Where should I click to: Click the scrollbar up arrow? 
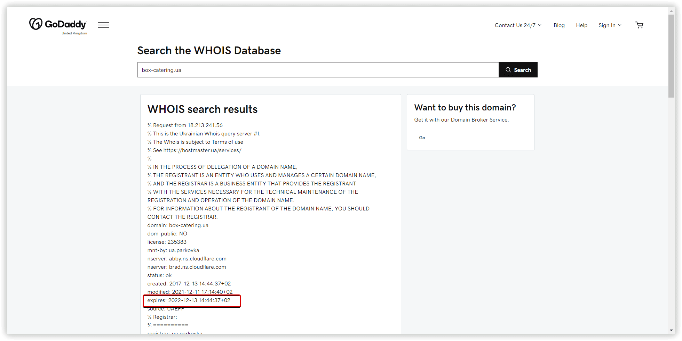672,11
